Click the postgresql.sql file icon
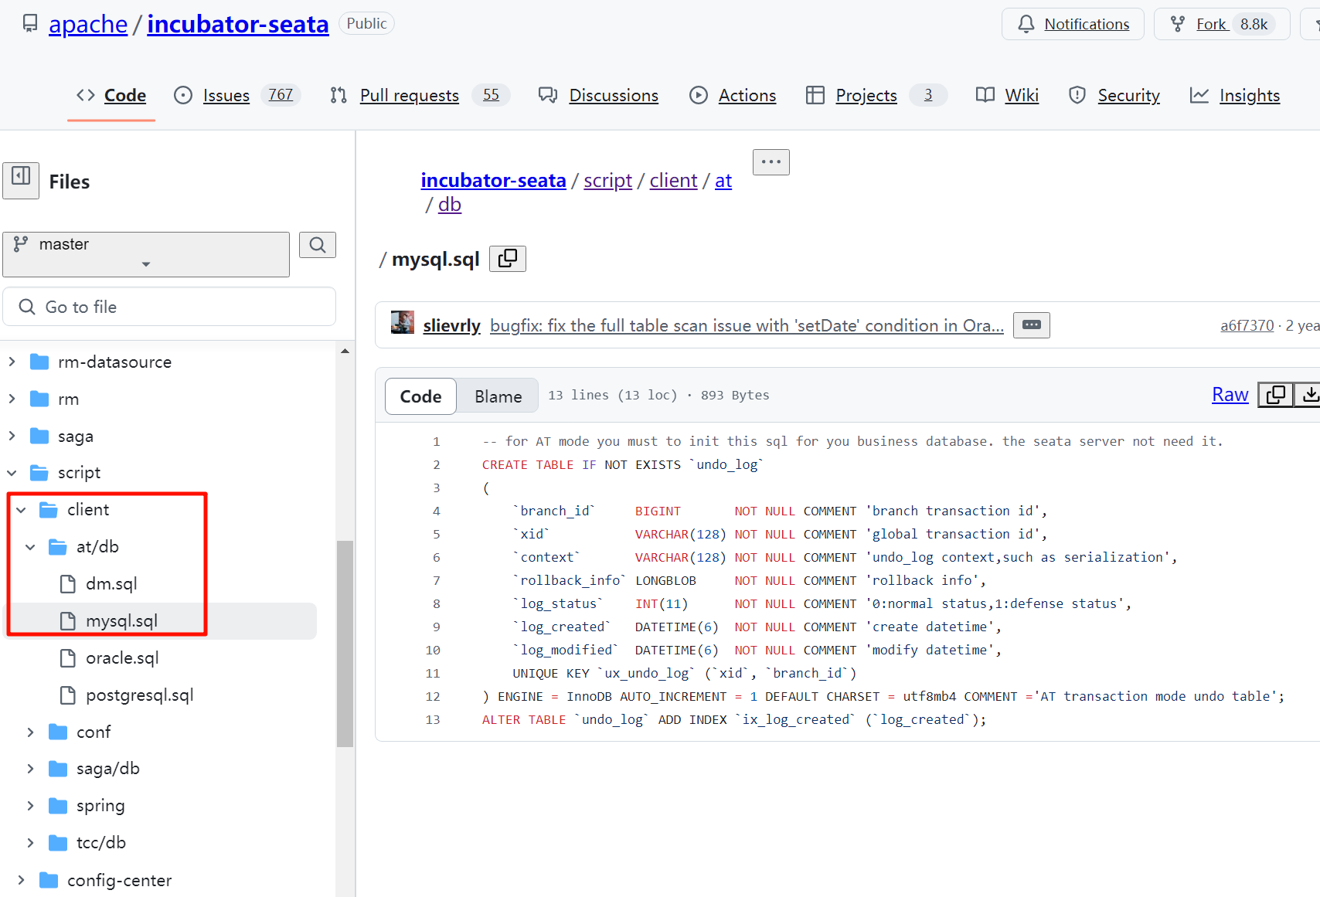Image resolution: width=1320 pixels, height=897 pixels. 68,695
